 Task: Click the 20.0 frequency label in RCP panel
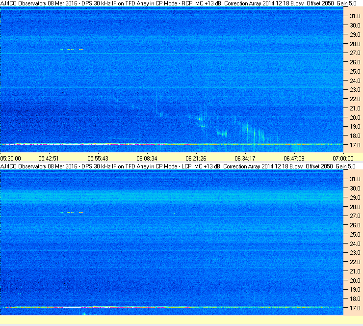coord(355,118)
